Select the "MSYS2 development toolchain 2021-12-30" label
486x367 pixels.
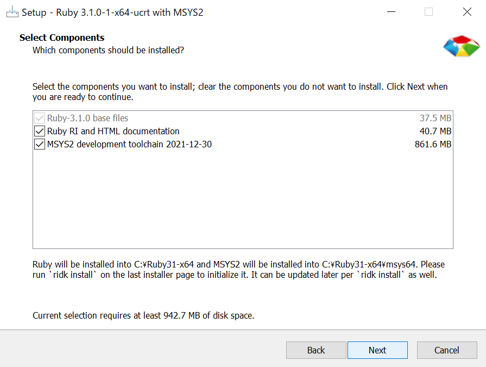pos(129,144)
